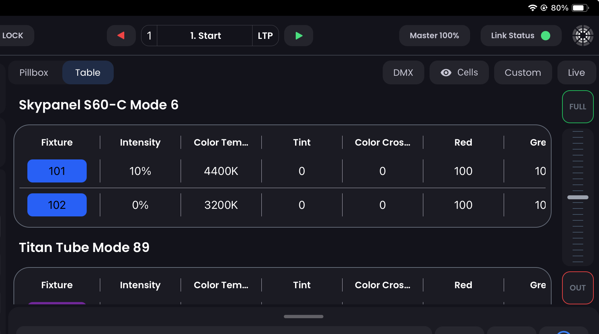The width and height of the screenshot is (599, 334).
Task: Switch to Table view
Action: [x=88, y=72]
